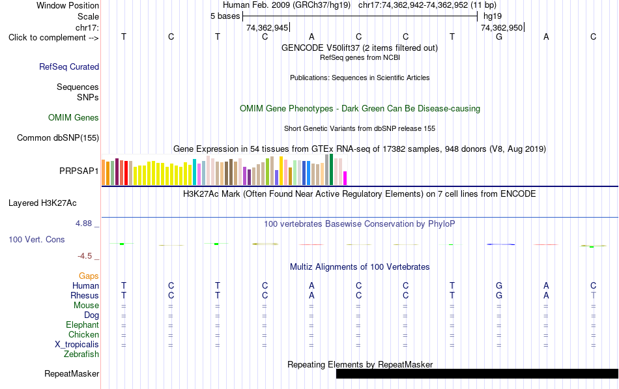
Task: Click the Chicken species label
Action: 83,334
